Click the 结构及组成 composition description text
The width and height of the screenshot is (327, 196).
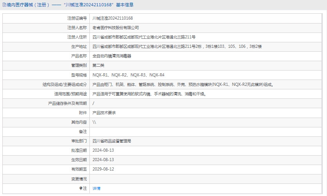point(183,84)
